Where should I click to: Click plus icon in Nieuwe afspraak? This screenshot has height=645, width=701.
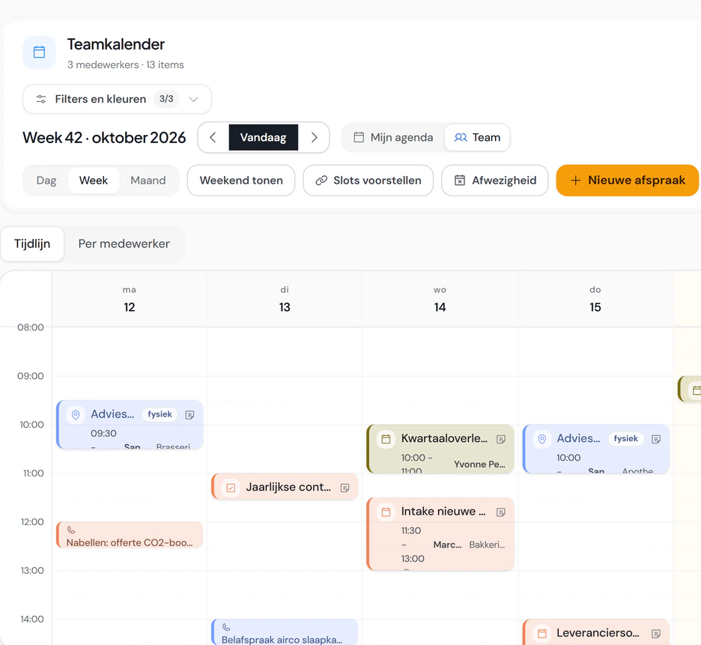point(576,181)
